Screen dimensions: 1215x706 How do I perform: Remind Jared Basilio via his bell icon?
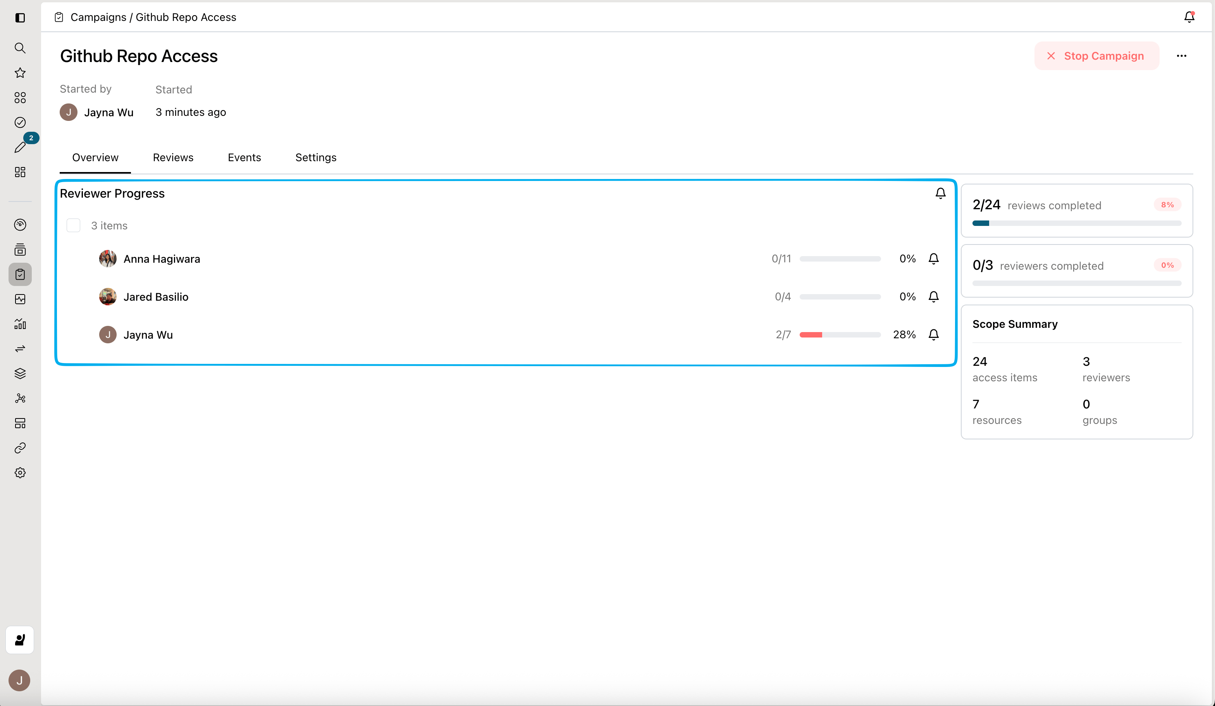933,296
